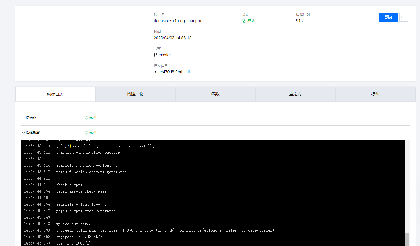Open the 函数 tab

[215, 94]
